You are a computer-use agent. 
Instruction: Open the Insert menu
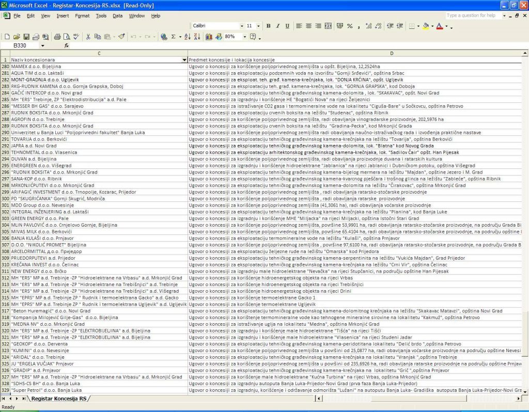tap(63, 16)
